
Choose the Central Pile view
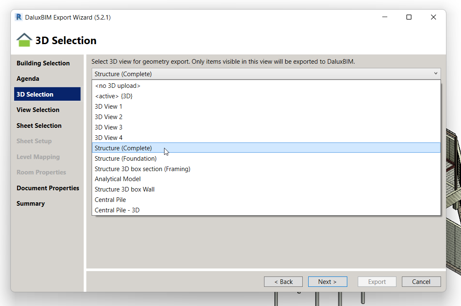coord(266,199)
